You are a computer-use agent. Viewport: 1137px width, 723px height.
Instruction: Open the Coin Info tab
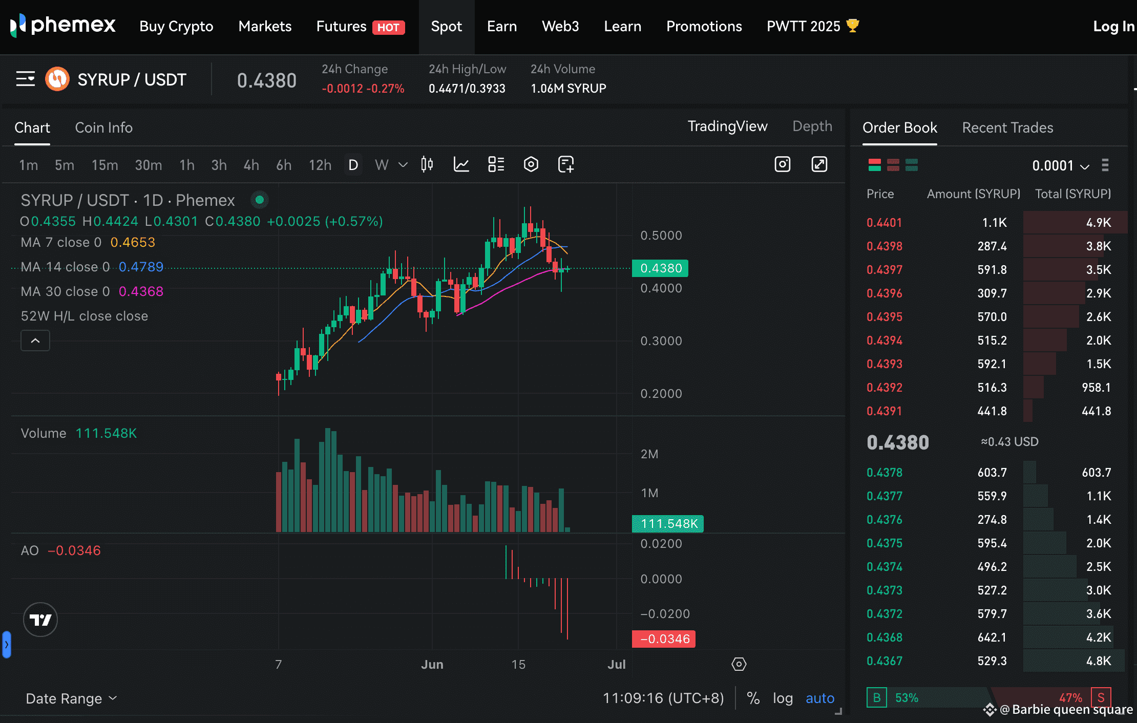(x=103, y=127)
